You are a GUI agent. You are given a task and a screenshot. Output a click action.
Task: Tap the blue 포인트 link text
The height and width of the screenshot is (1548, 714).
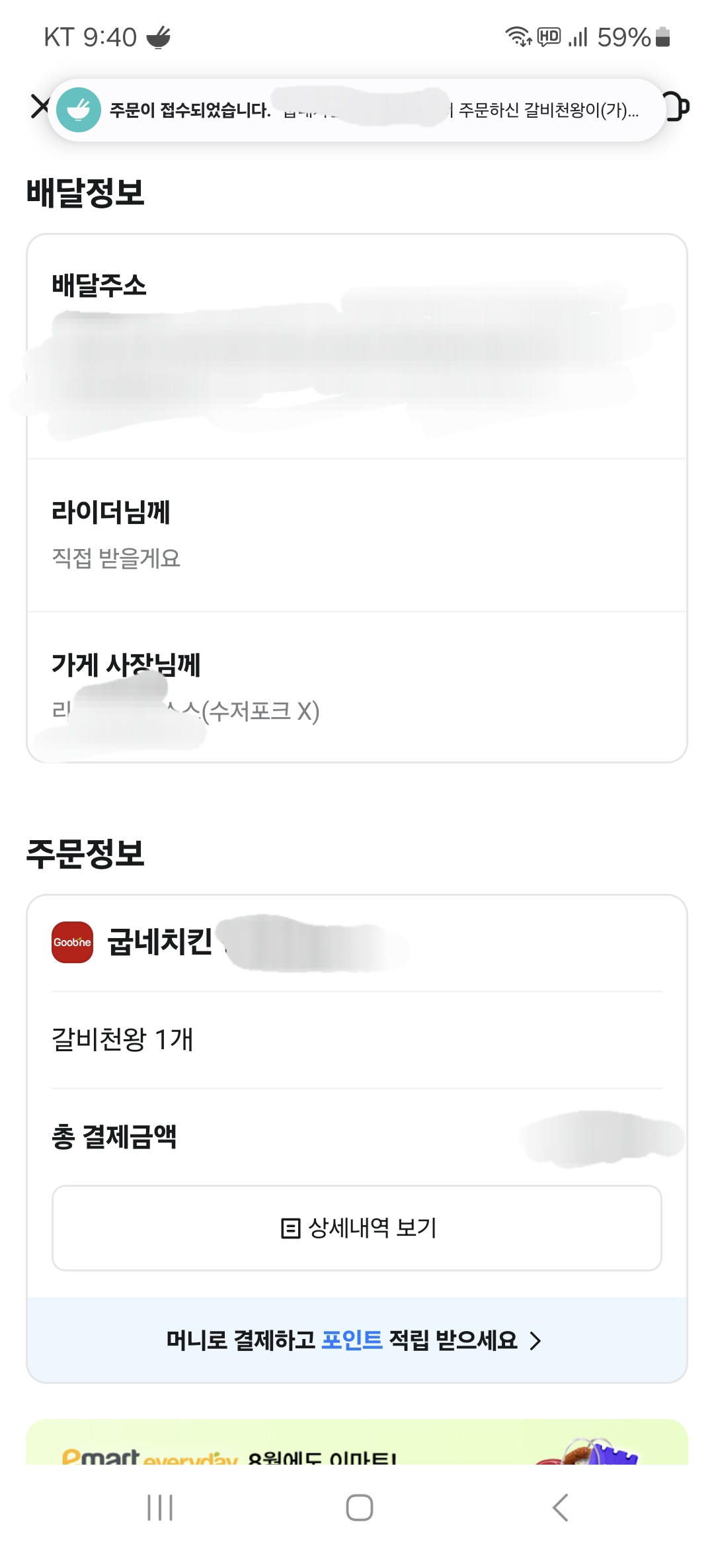point(352,1340)
